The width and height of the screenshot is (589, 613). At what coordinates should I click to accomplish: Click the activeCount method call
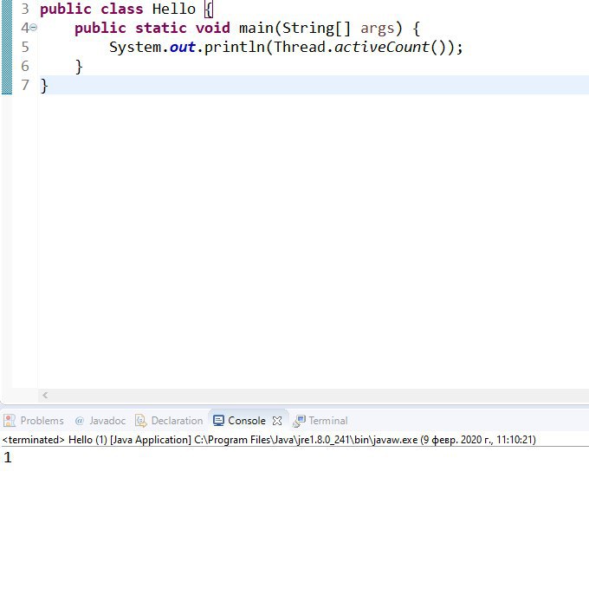(x=382, y=47)
